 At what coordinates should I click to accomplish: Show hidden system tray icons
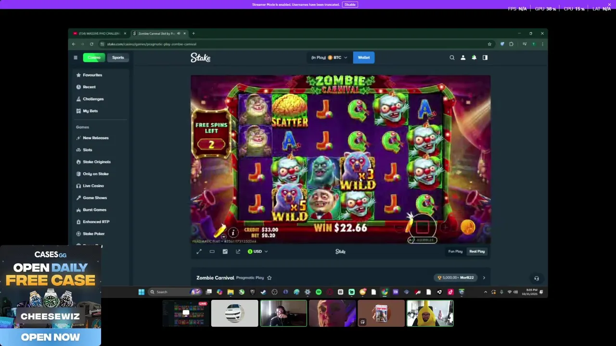coord(485,292)
